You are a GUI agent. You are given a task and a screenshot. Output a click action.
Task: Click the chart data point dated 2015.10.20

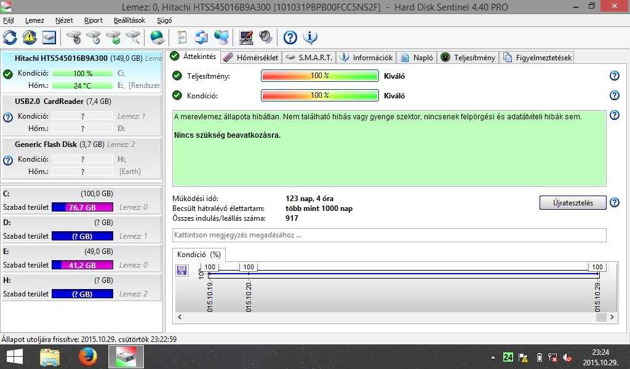tap(249, 274)
